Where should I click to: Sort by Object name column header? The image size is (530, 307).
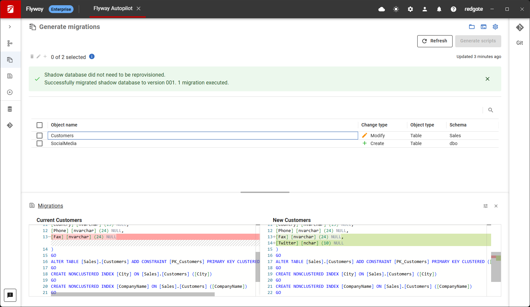(64, 125)
